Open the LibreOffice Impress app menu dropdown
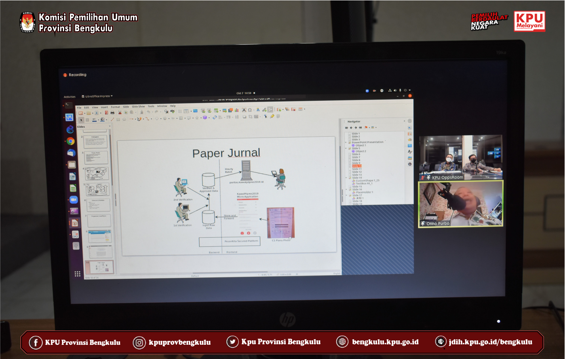 97,96
